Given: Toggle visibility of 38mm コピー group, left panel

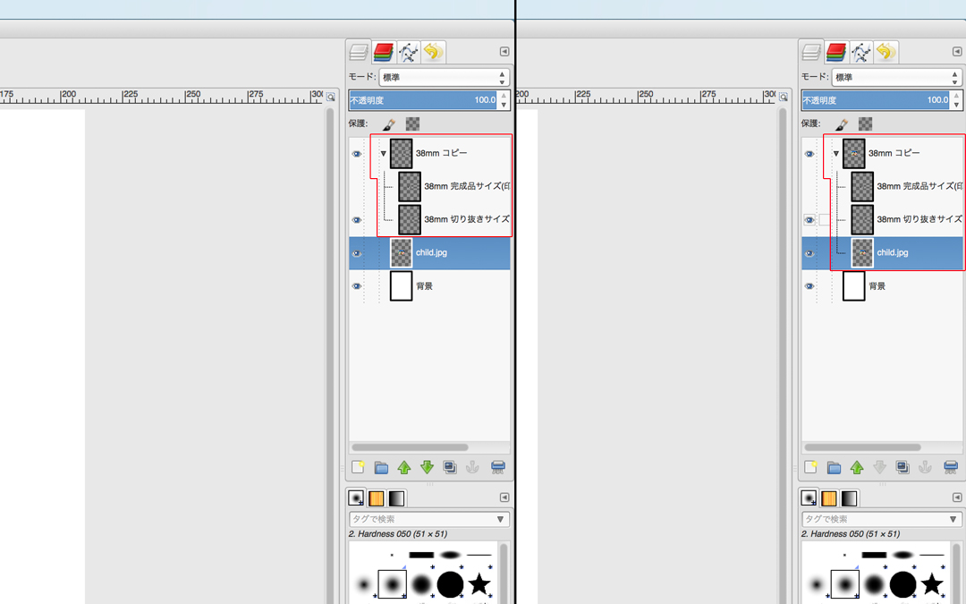Looking at the screenshot, I should coord(357,154).
